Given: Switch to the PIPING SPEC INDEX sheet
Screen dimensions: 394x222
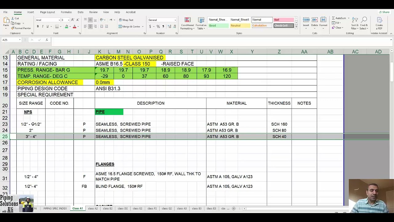Looking at the screenshot, I should [55, 208].
